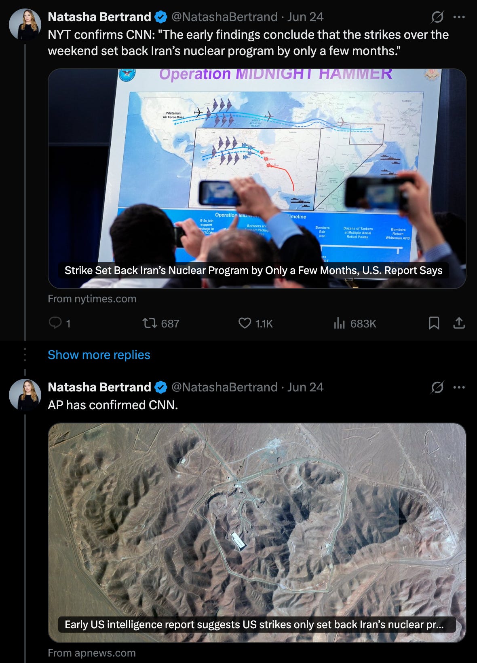The width and height of the screenshot is (477, 663).
Task: Open Jun 24 timestamp of first tweet
Action: pos(305,17)
